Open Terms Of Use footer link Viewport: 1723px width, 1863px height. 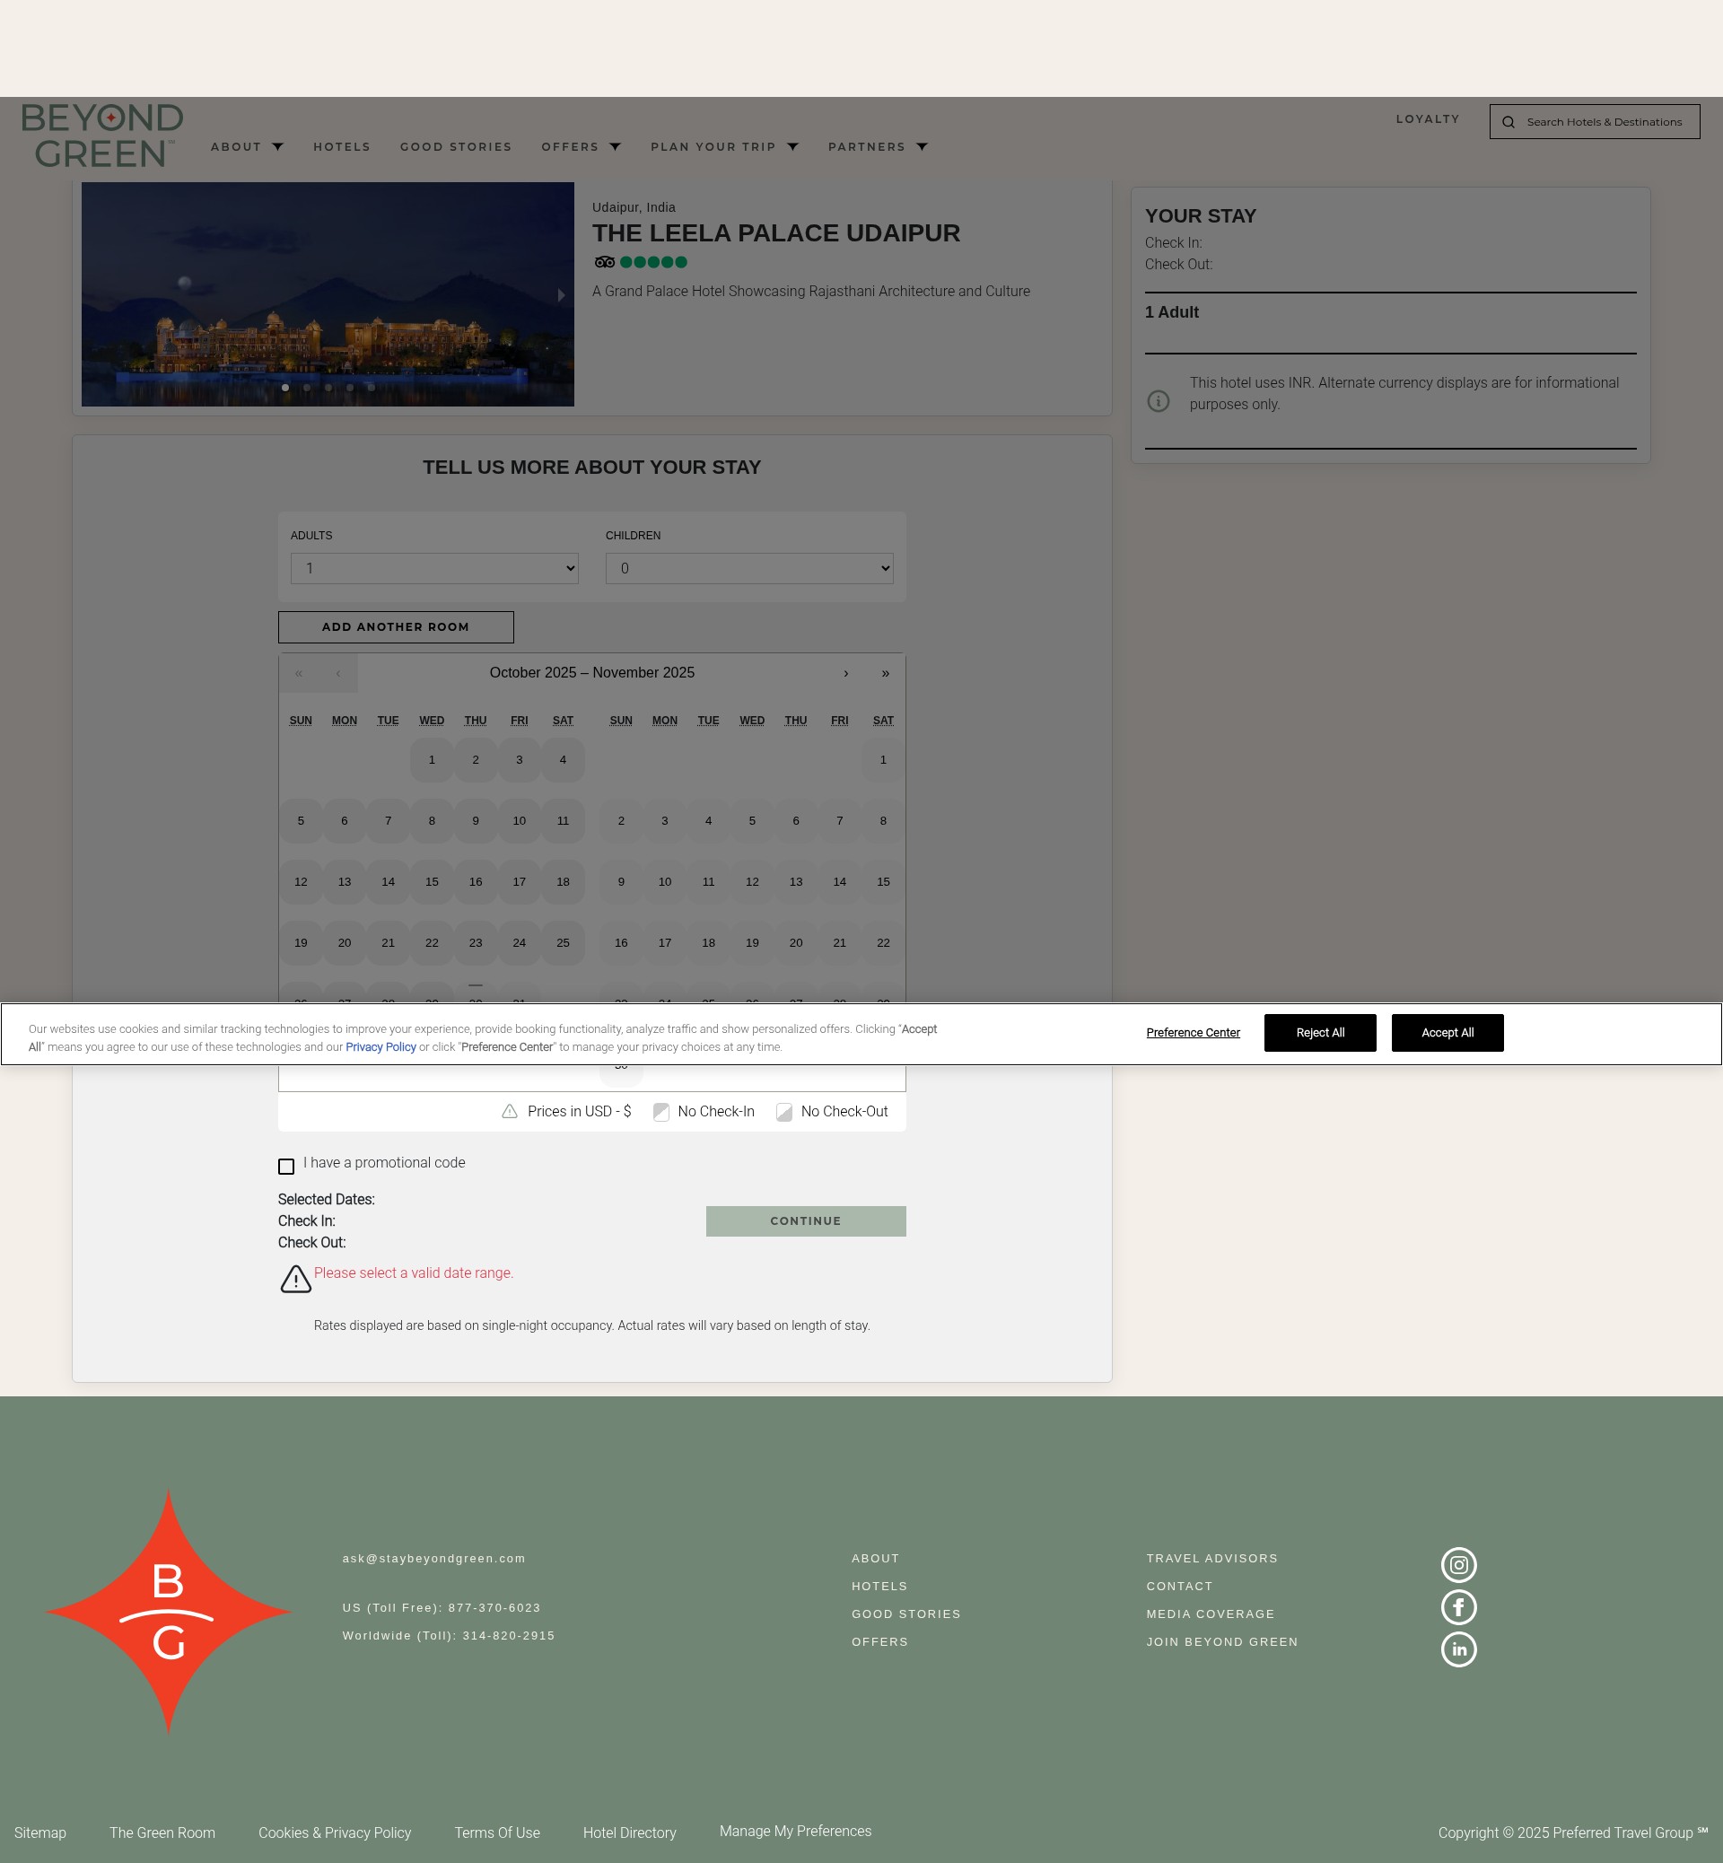pyautogui.click(x=497, y=1832)
